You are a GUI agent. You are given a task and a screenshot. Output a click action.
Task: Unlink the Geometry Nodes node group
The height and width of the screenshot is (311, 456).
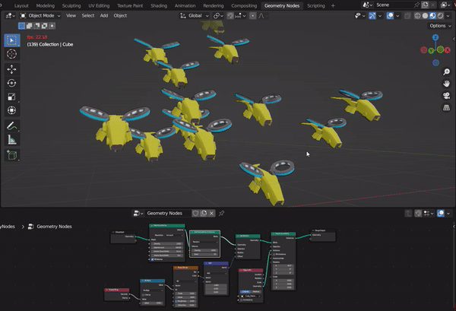click(x=211, y=213)
